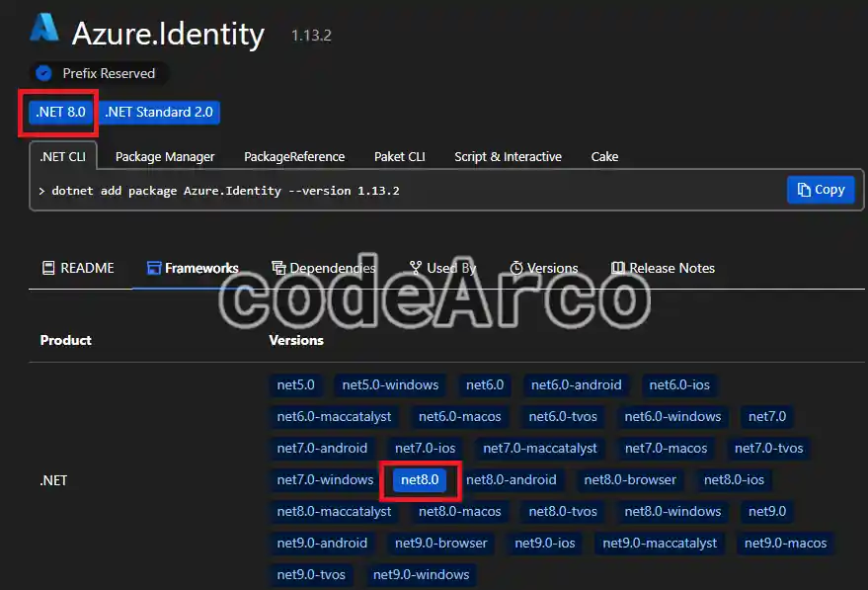Image resolution: width=868 pixels, height=590 pixels.
Task: Click the net9.0 framework tag
Action: 767,511
